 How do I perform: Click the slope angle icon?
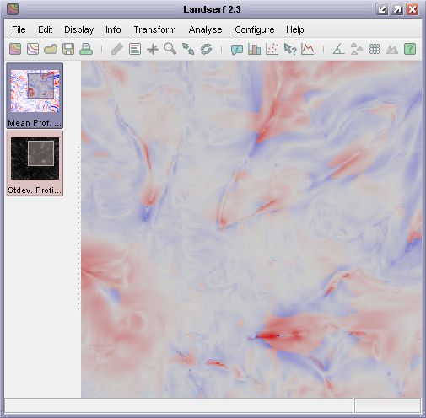click(338, 49)
